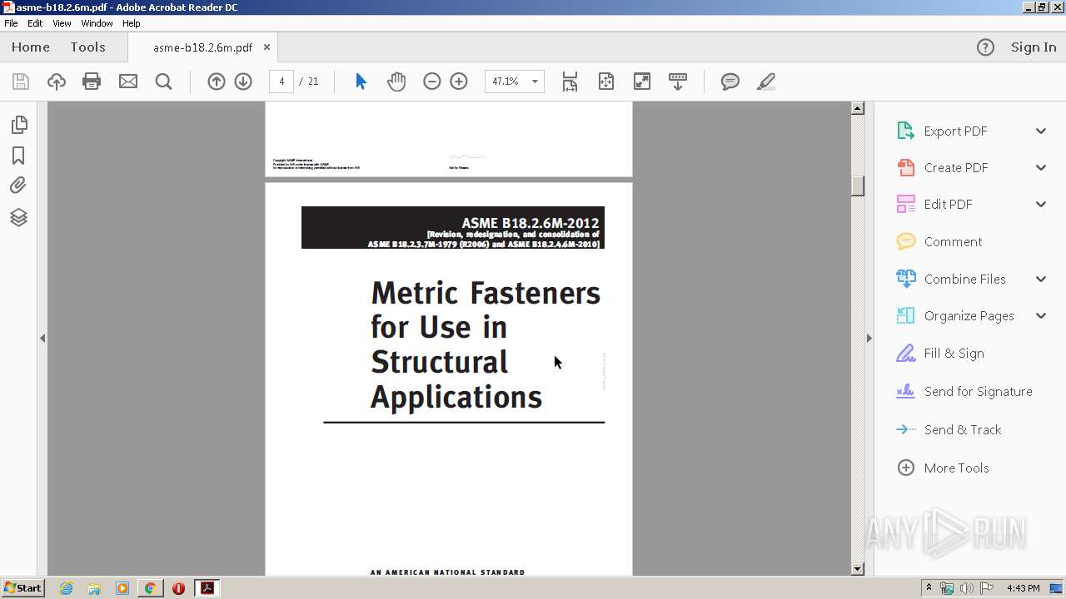Image resolution: width=1066 pixels, height=599 pixels.
Task: Click Sign In
Action: point(1034,47)
